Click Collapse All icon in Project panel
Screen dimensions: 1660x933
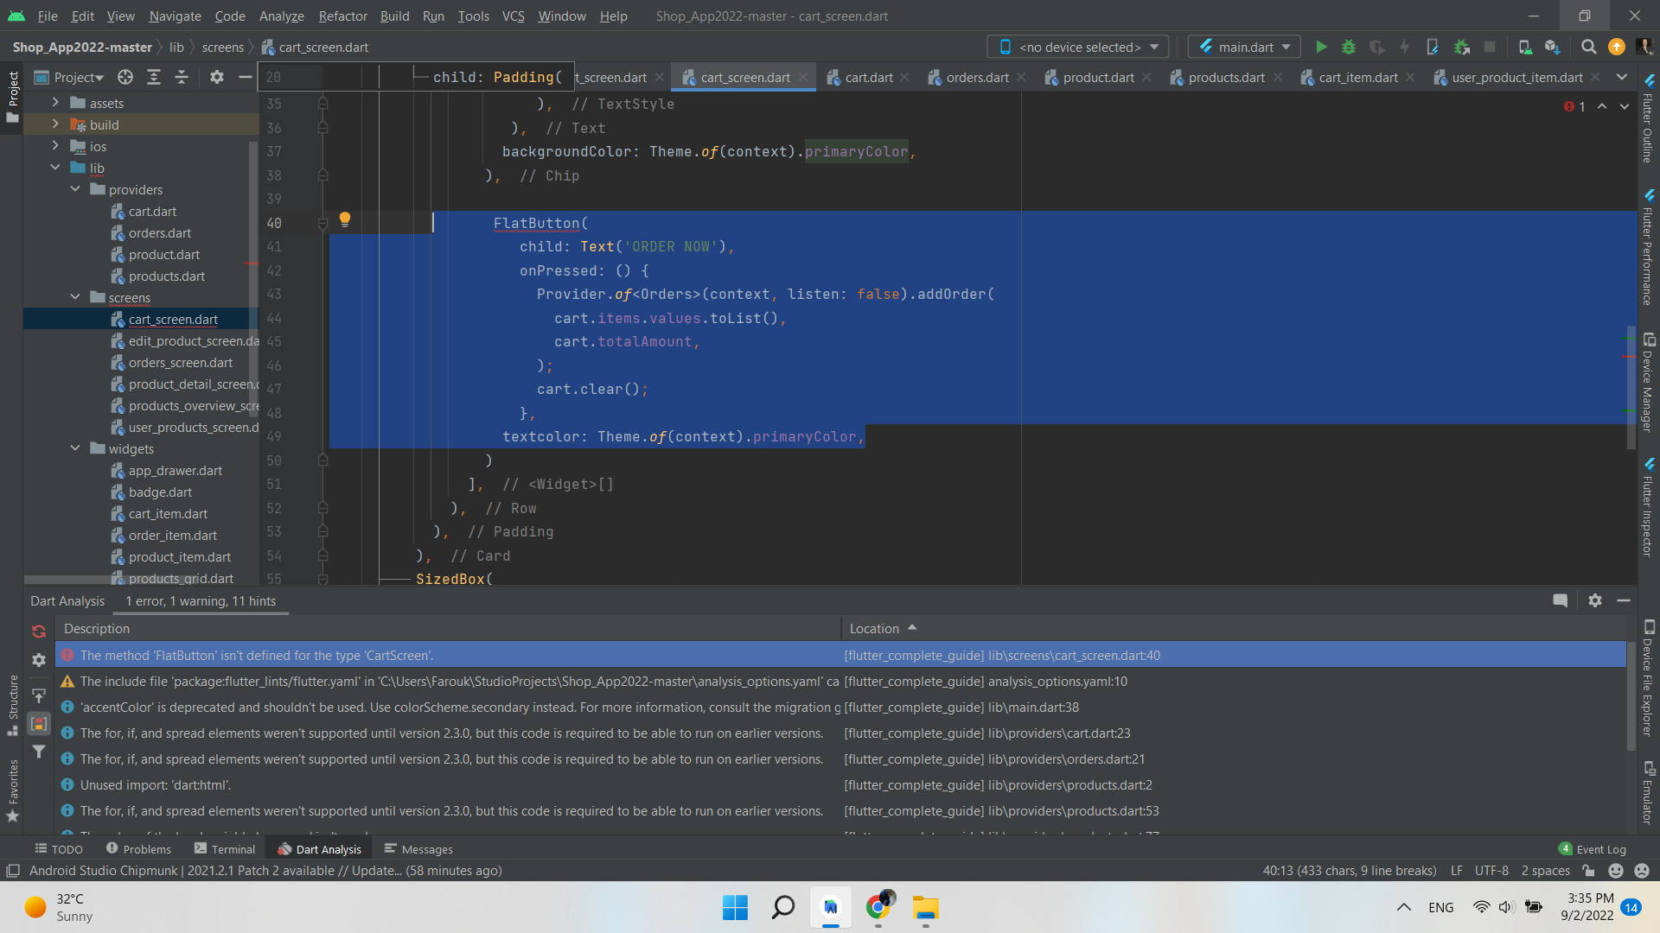pyautogui.click(x=182, y=77)
